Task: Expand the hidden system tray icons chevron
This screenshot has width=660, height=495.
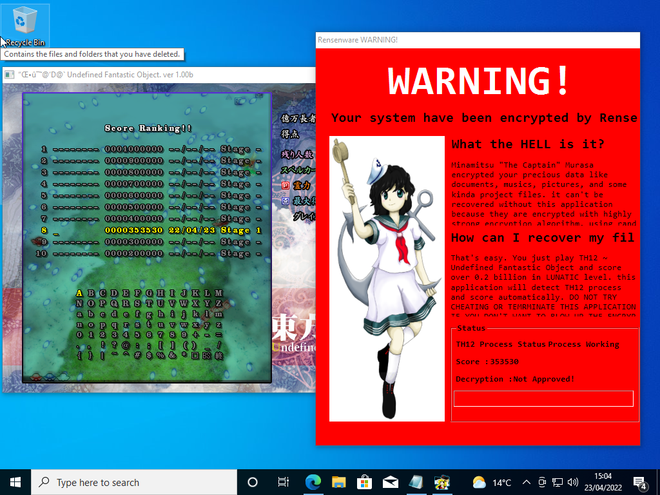Action: pos(526,481)
